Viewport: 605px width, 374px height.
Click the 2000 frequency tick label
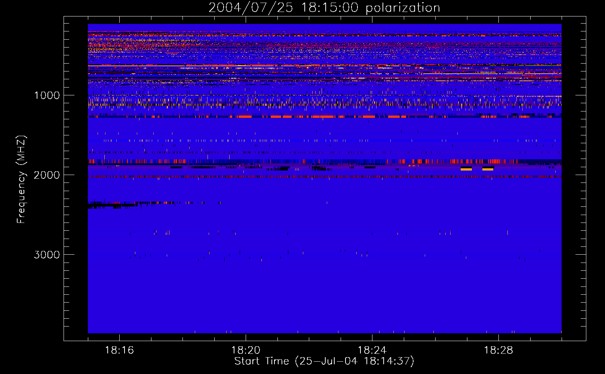coord(47,175)
